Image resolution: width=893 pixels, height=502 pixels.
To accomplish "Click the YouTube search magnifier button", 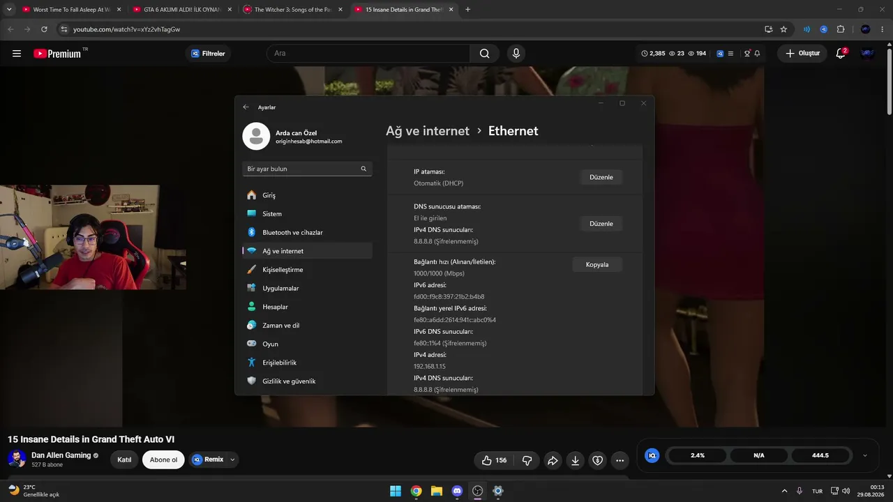I will tap(484, 54).
